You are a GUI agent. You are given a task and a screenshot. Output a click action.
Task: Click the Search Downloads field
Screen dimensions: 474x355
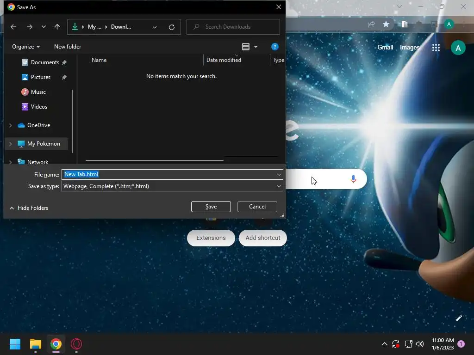(233, 27)
